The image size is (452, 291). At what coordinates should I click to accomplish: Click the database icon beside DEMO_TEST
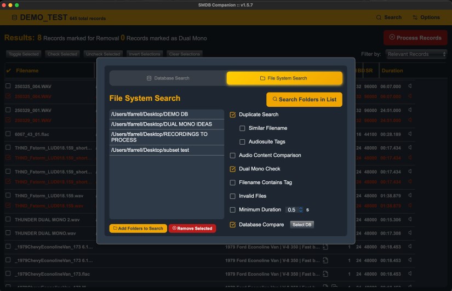click(x=14, y=18)
